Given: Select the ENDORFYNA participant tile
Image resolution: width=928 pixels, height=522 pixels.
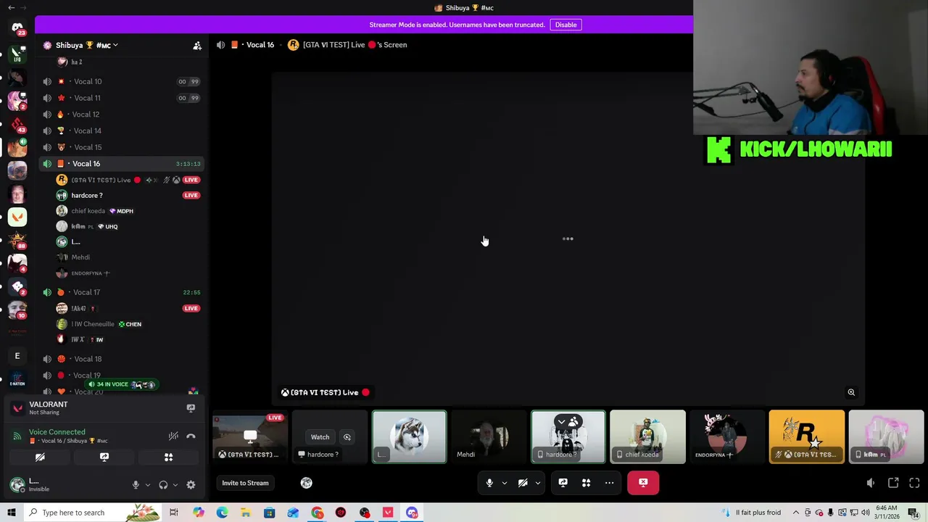Looking at the screenshot, I should [727, 436].
